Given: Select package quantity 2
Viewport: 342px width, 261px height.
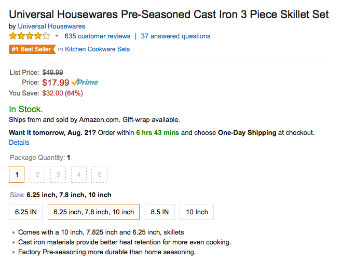Looking at the screenshot, I should click(37, 174).
